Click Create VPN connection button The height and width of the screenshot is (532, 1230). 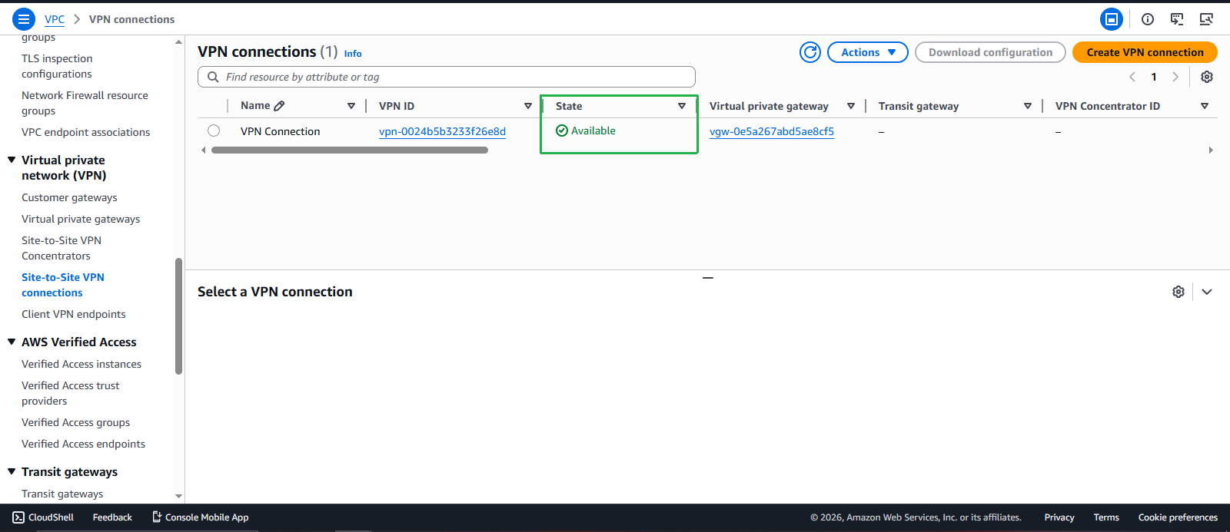[x=1145, y=52]
